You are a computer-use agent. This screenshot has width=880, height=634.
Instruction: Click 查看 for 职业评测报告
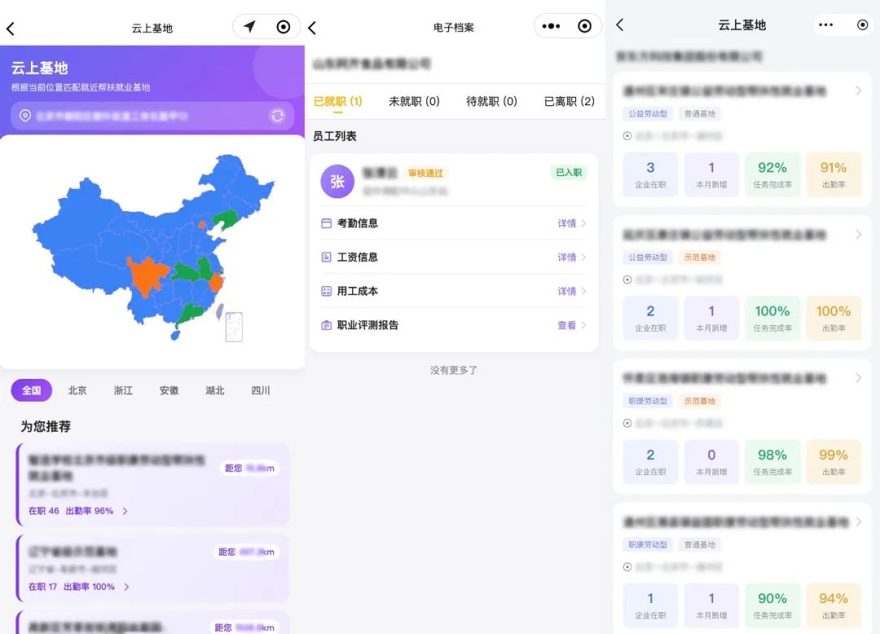tap(571, 325)
